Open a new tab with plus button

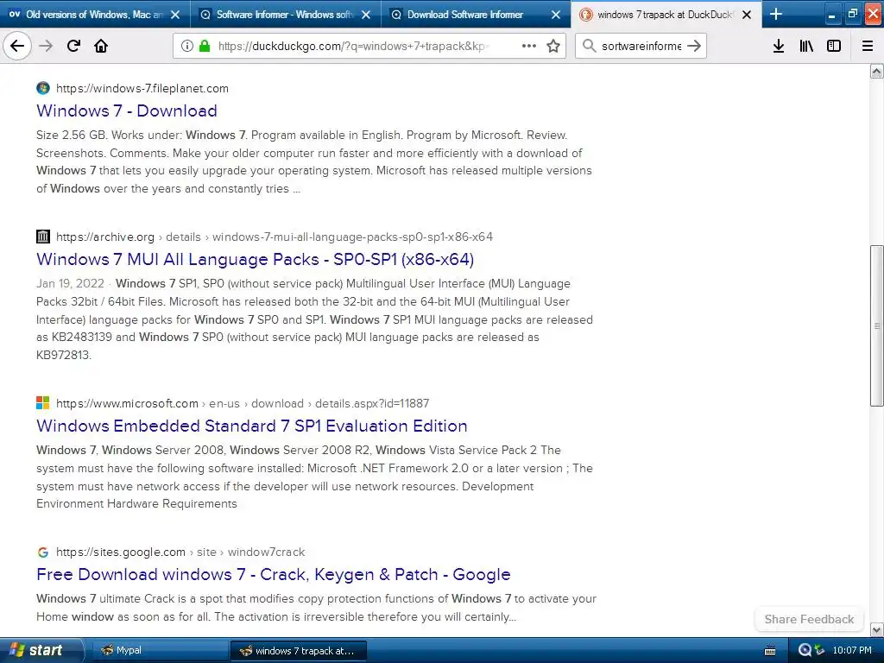(776, 14)
